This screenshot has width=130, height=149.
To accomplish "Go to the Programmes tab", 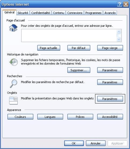I will (x=93, y=13).
